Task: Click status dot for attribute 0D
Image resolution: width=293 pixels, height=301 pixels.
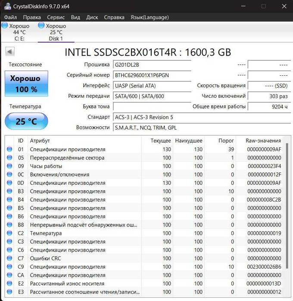Action: point(9,183)
